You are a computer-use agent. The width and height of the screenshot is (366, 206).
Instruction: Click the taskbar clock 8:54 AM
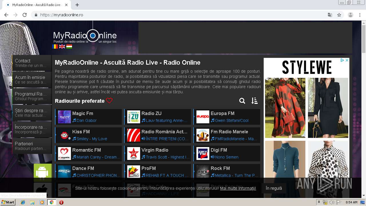point(351,202)
